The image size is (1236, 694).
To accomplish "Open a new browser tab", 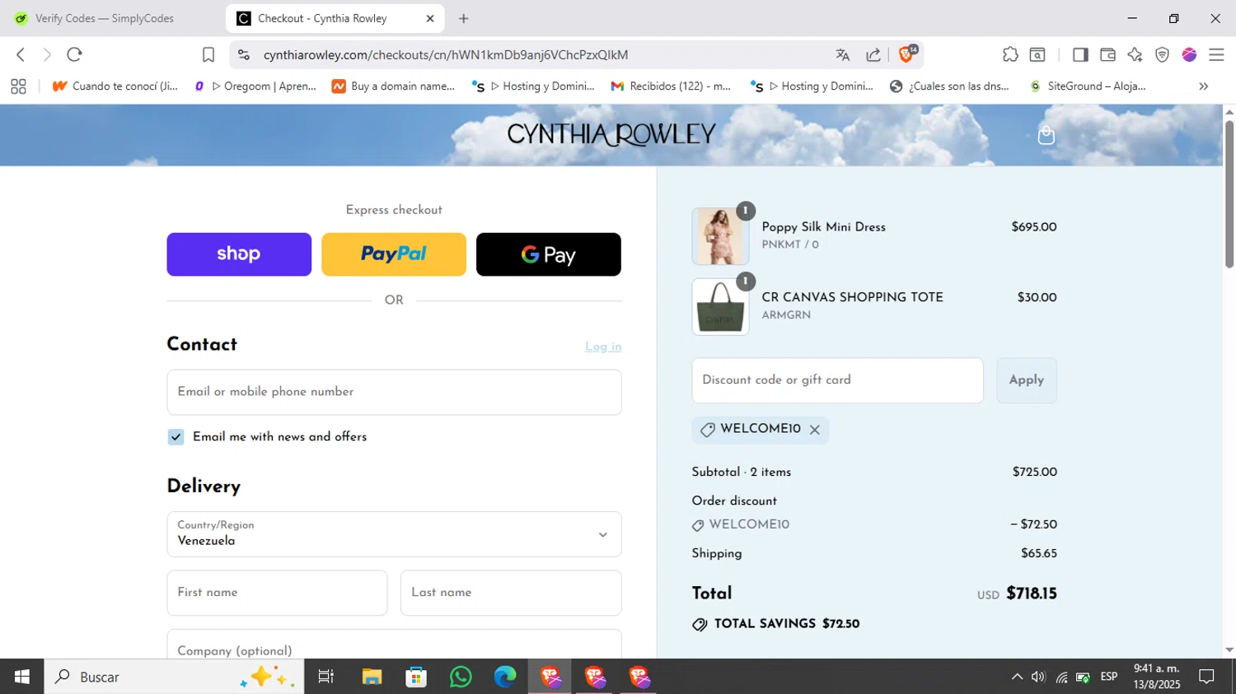I will point(464,18).
